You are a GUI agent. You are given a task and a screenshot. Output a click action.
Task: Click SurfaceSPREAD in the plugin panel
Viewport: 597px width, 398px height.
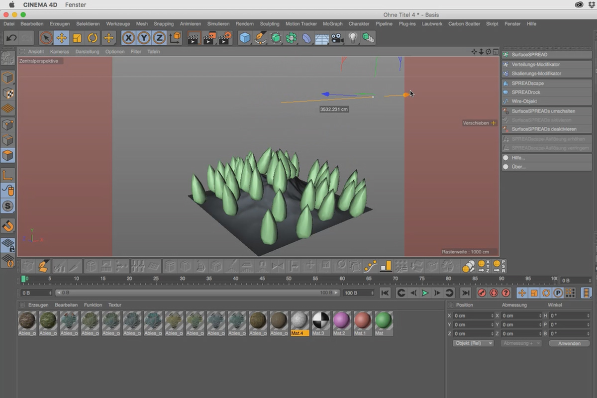[546, 55]
